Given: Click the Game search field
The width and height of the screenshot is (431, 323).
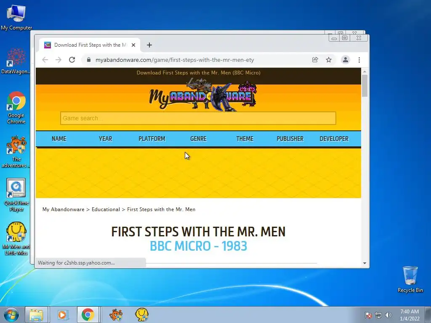Looking at the screenshot, I should point(198,118).
